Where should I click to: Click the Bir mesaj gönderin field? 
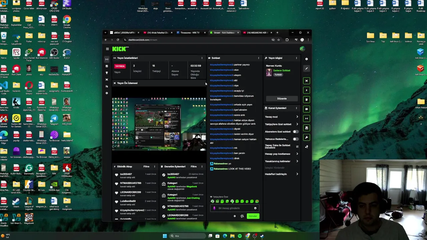[235, 208]
